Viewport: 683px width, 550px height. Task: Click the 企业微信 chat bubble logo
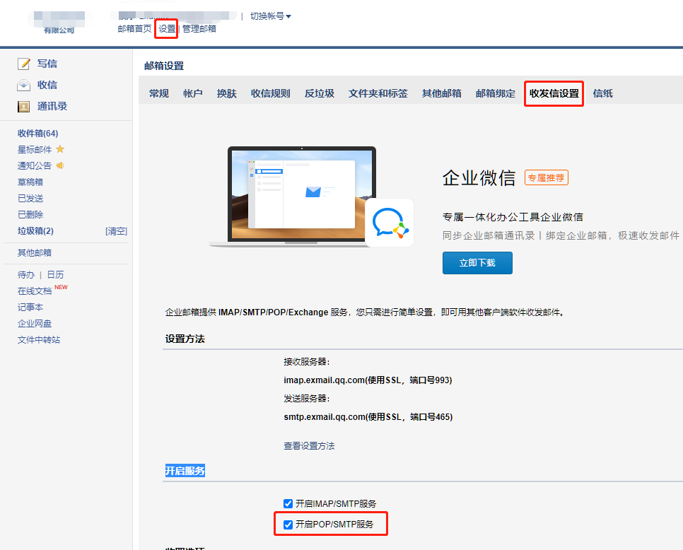point(389,223)
